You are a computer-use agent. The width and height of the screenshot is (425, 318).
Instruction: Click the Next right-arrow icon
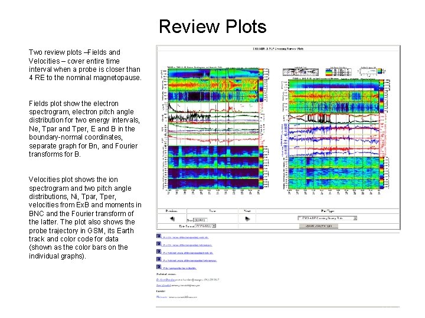(x=247, y=218)
